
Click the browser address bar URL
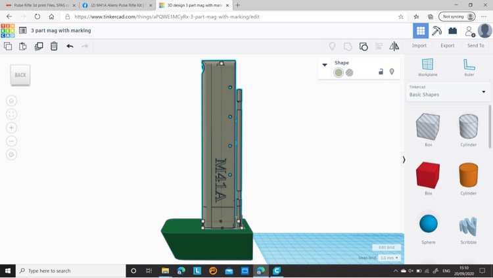pyautogui.click(x=167, y=16)
